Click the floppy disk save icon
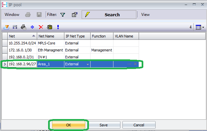 pos(39,15)
